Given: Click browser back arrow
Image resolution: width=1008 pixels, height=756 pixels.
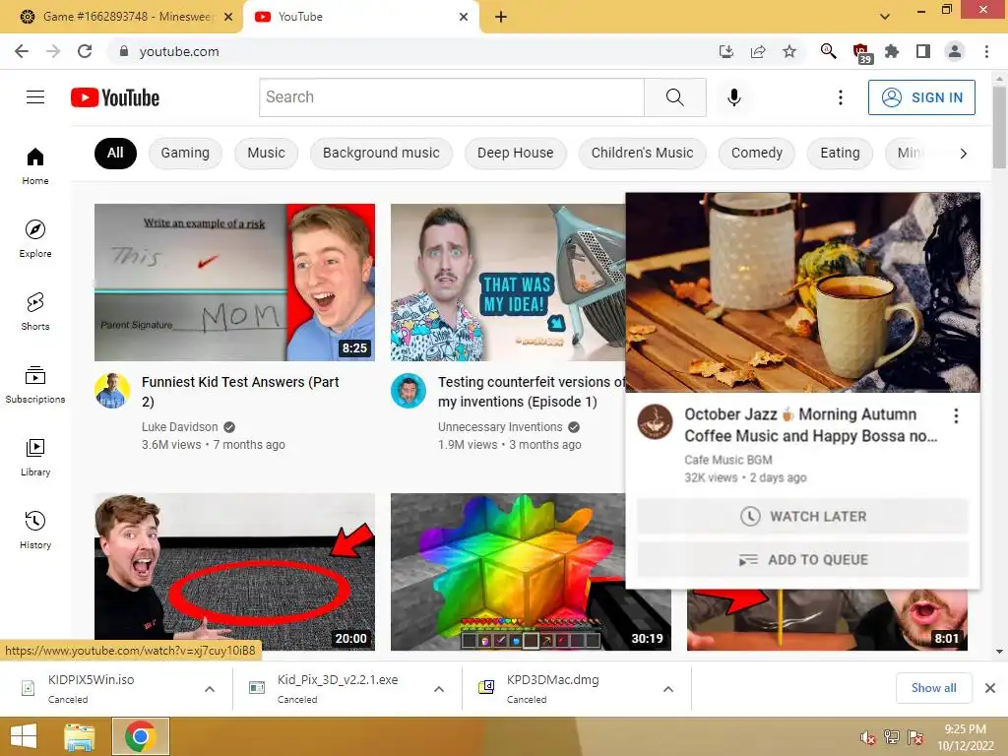Looking at the screenshot, I should pos(22,51).
